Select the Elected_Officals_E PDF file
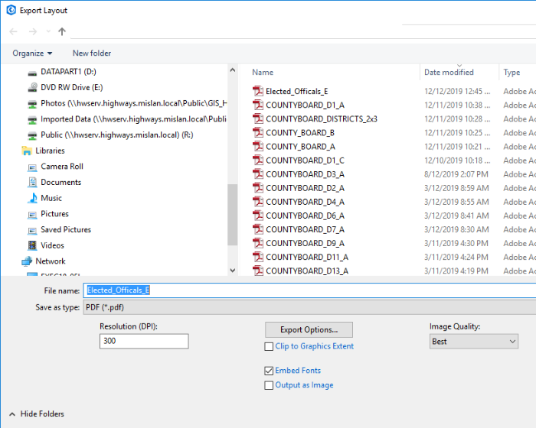The image size is (536, 428). click(x=297, y=92)
